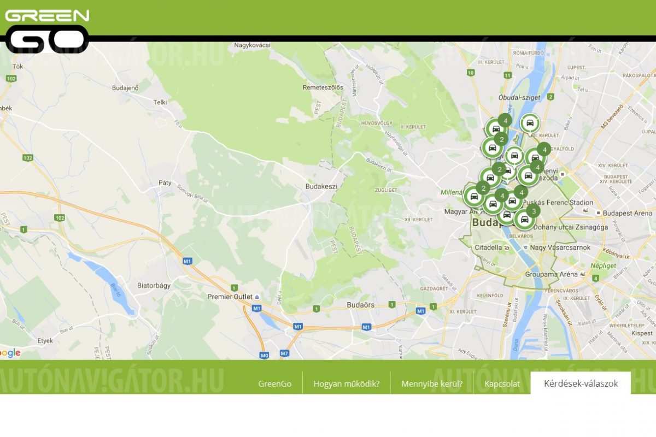Select the Groupama Aréna stadium icon
This screenshot has height=437, width=656.
[584, 274]
